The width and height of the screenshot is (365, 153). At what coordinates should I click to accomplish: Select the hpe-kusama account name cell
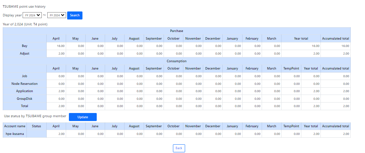point(15,134)
